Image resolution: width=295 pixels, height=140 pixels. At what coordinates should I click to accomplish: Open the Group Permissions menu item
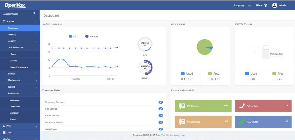coord(19,67)
